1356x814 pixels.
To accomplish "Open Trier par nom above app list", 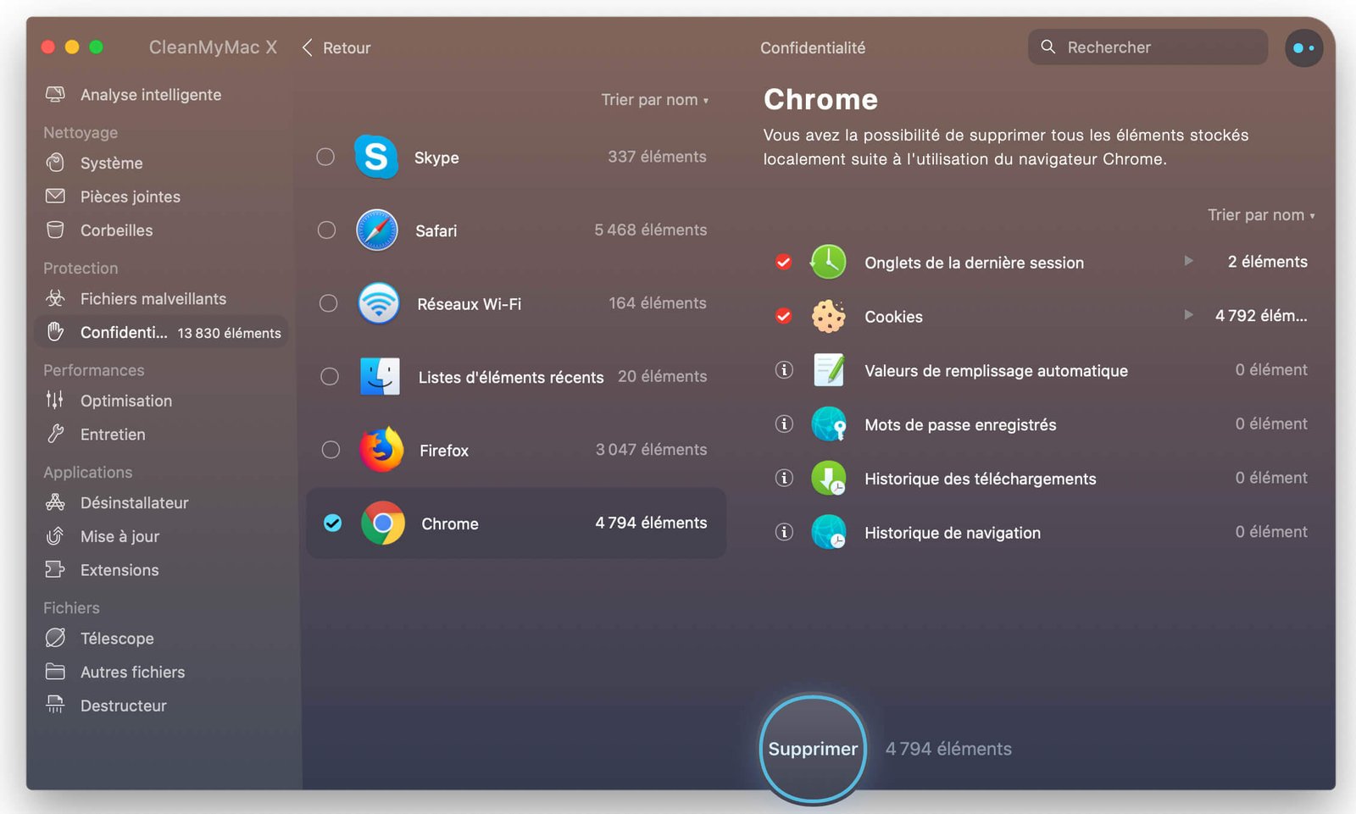I will coord(654,100).
